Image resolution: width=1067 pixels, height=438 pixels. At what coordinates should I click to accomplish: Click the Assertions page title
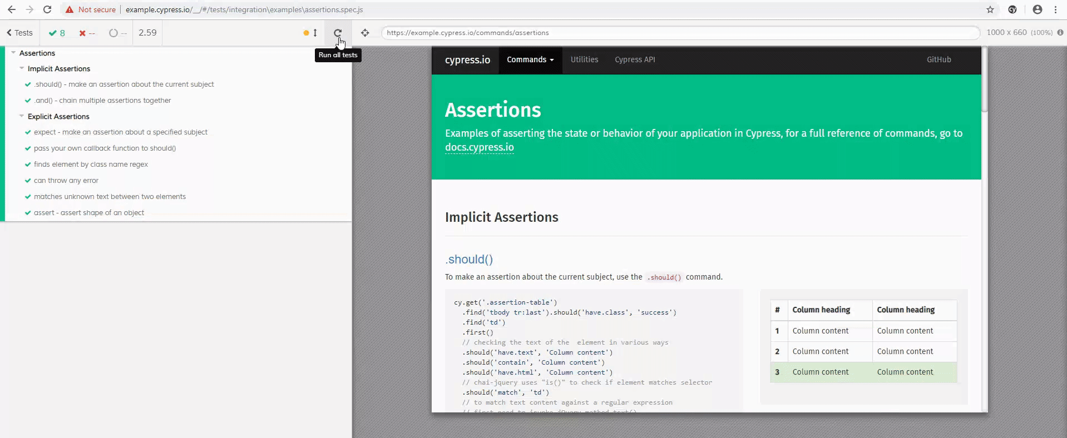(493, 110)
